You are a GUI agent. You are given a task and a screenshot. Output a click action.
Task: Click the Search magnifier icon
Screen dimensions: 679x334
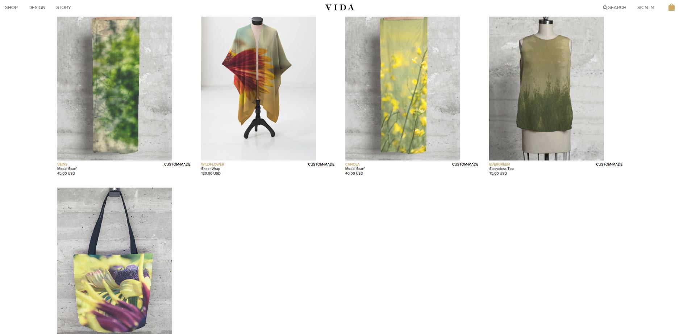coord(605,8)
